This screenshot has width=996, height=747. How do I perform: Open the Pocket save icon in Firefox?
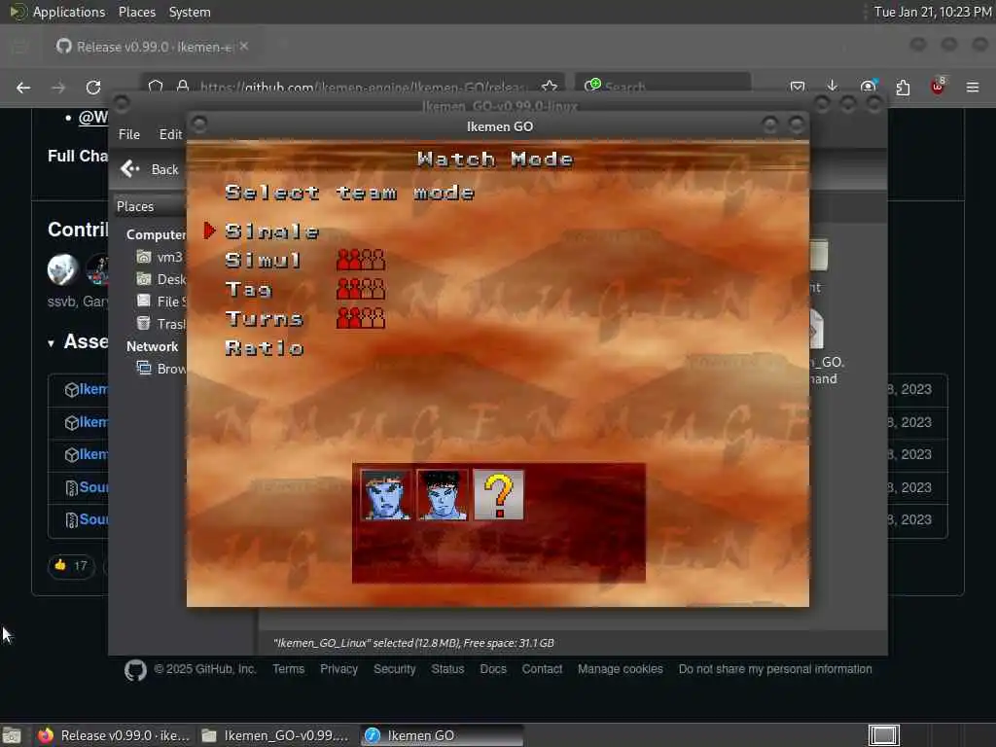tap(798, 87)
